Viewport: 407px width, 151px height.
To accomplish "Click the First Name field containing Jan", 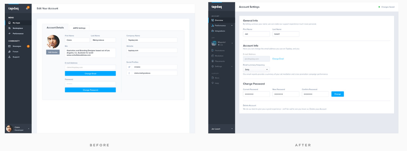I will [256, 34].
